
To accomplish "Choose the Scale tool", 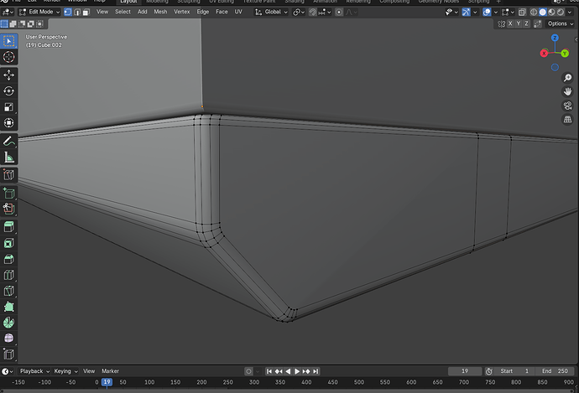I will (x=9, y=107).
